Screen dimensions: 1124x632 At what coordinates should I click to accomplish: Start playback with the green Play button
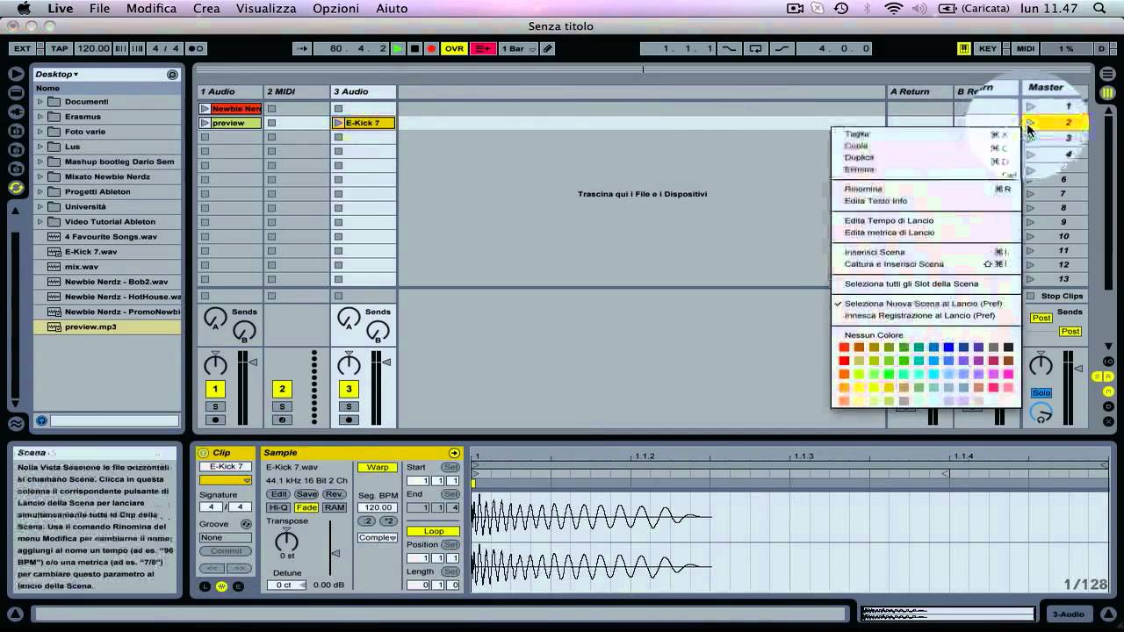click(398, 49)
